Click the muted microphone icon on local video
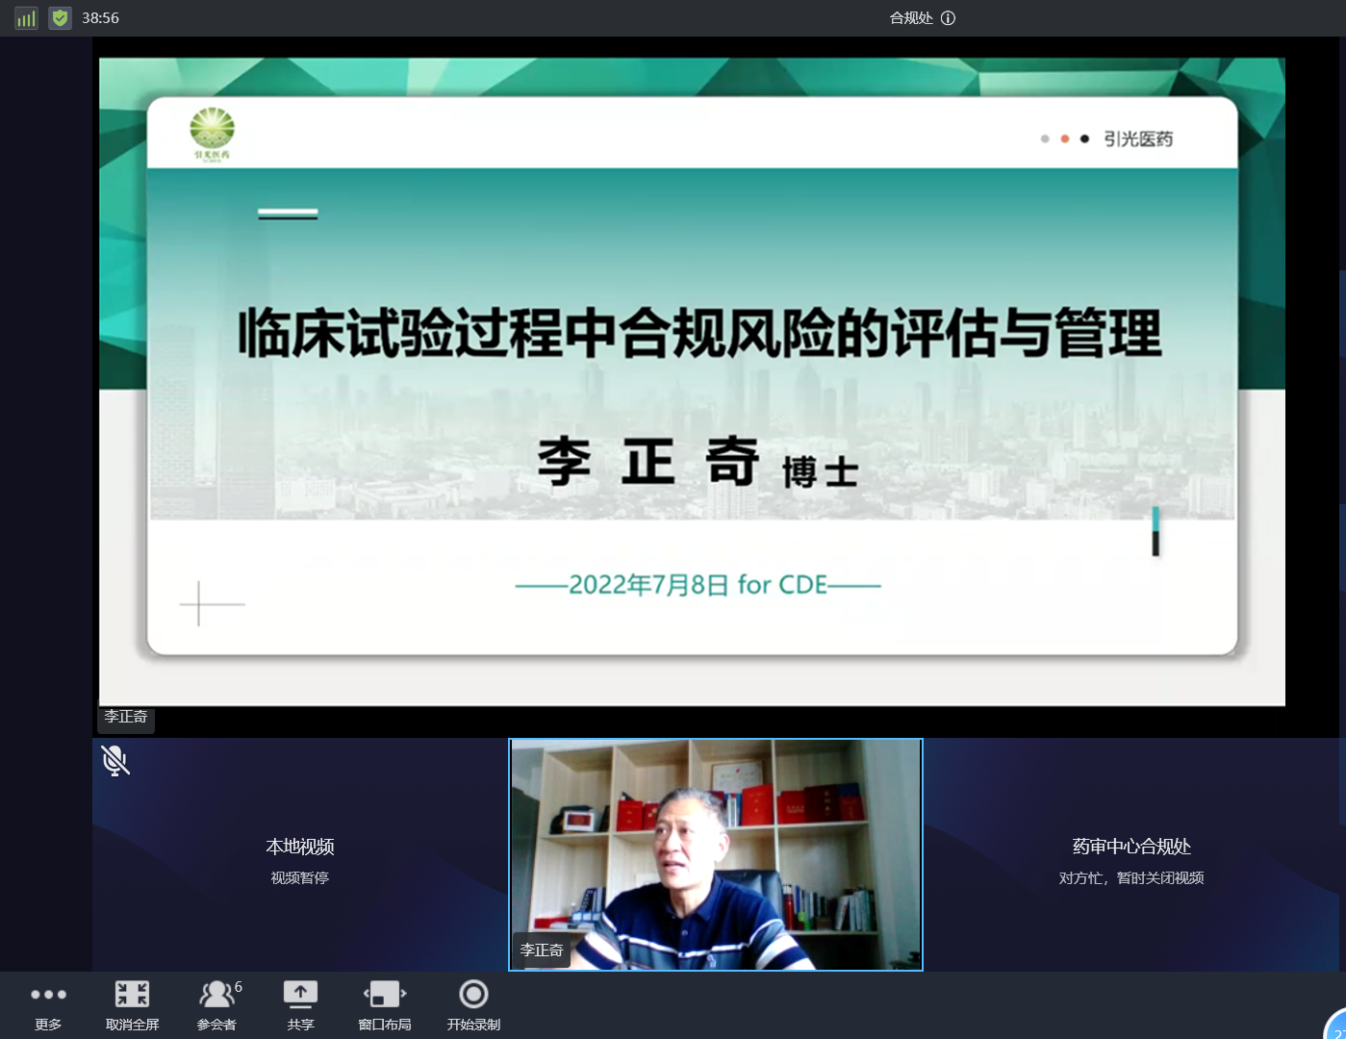The image size is (1346, 1039). coord(115,761)
